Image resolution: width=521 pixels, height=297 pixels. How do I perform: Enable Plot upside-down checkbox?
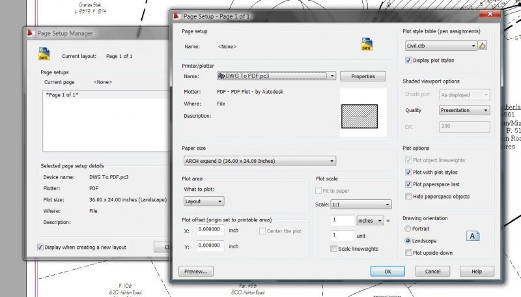coord(408,253)
